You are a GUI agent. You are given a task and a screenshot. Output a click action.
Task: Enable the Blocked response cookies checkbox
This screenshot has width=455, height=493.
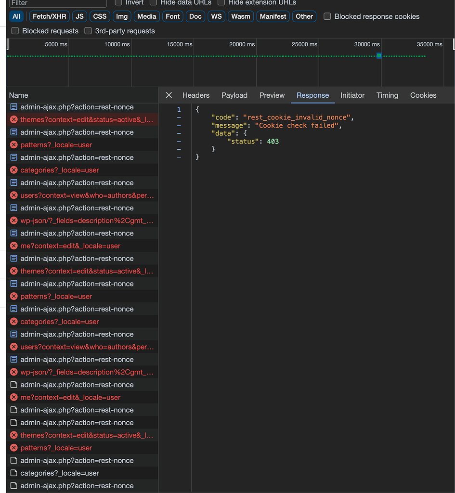click(327, 16)
